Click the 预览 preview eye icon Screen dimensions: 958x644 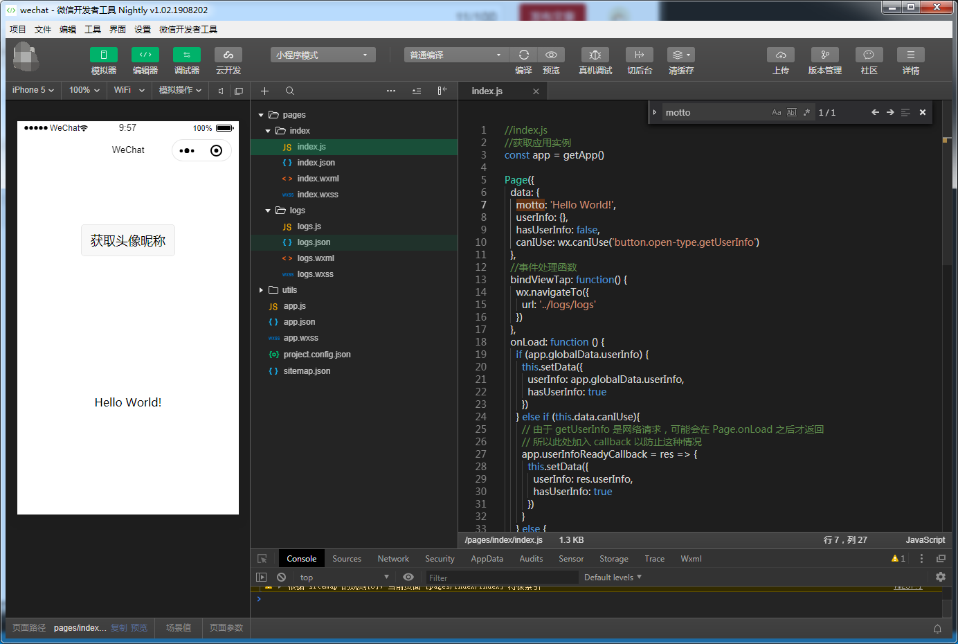click(x=551, y=55)
